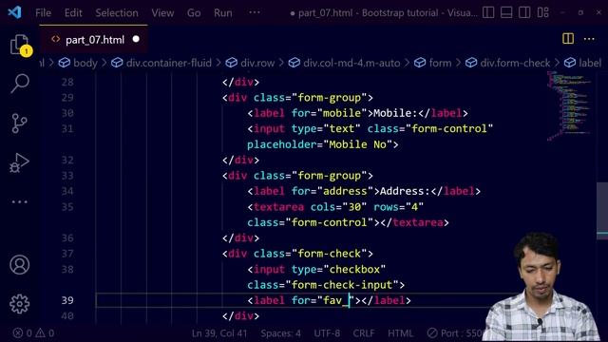Click Ln 39, Col 41 status entry
The height and width of the screenshot is (342, 608).
coord(219,333)
